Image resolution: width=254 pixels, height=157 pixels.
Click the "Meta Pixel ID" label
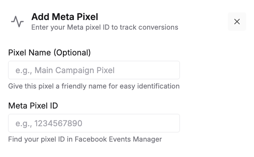tap(33, 106)
